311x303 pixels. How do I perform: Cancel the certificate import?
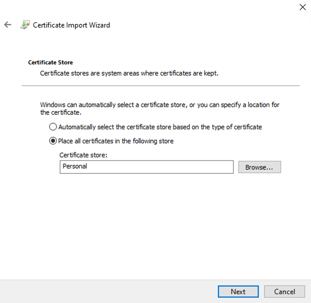coord(284,292)
